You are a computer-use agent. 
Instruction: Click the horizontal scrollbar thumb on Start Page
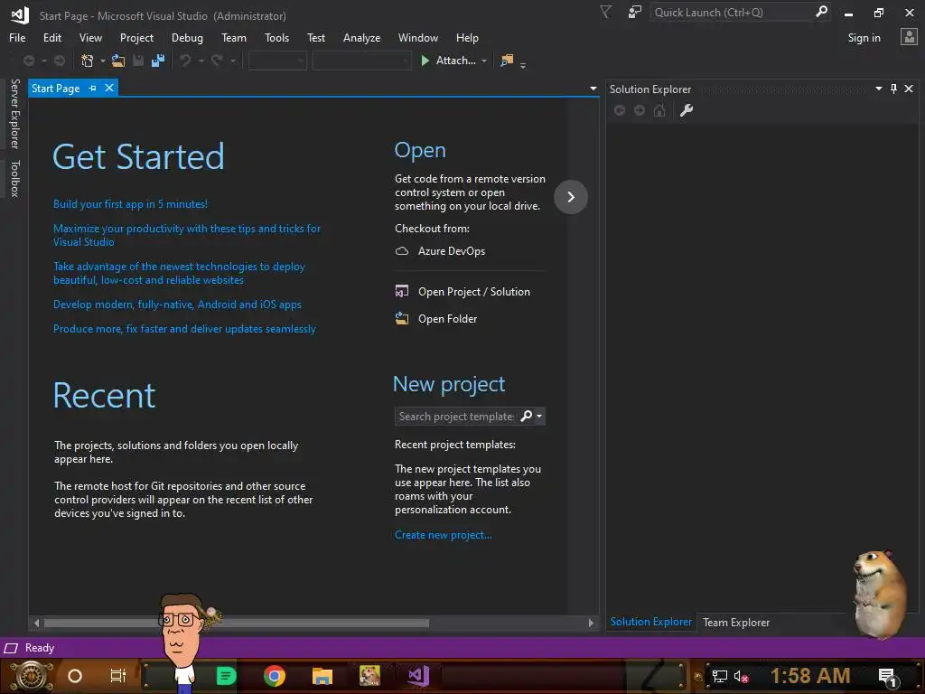click(236, 623)
